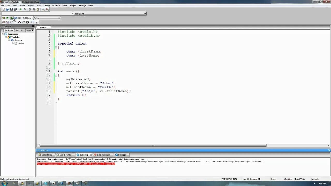Copy selection using toolbar icon
The image size is (331, 186).
pyautogui.click(x=34, y=9)
